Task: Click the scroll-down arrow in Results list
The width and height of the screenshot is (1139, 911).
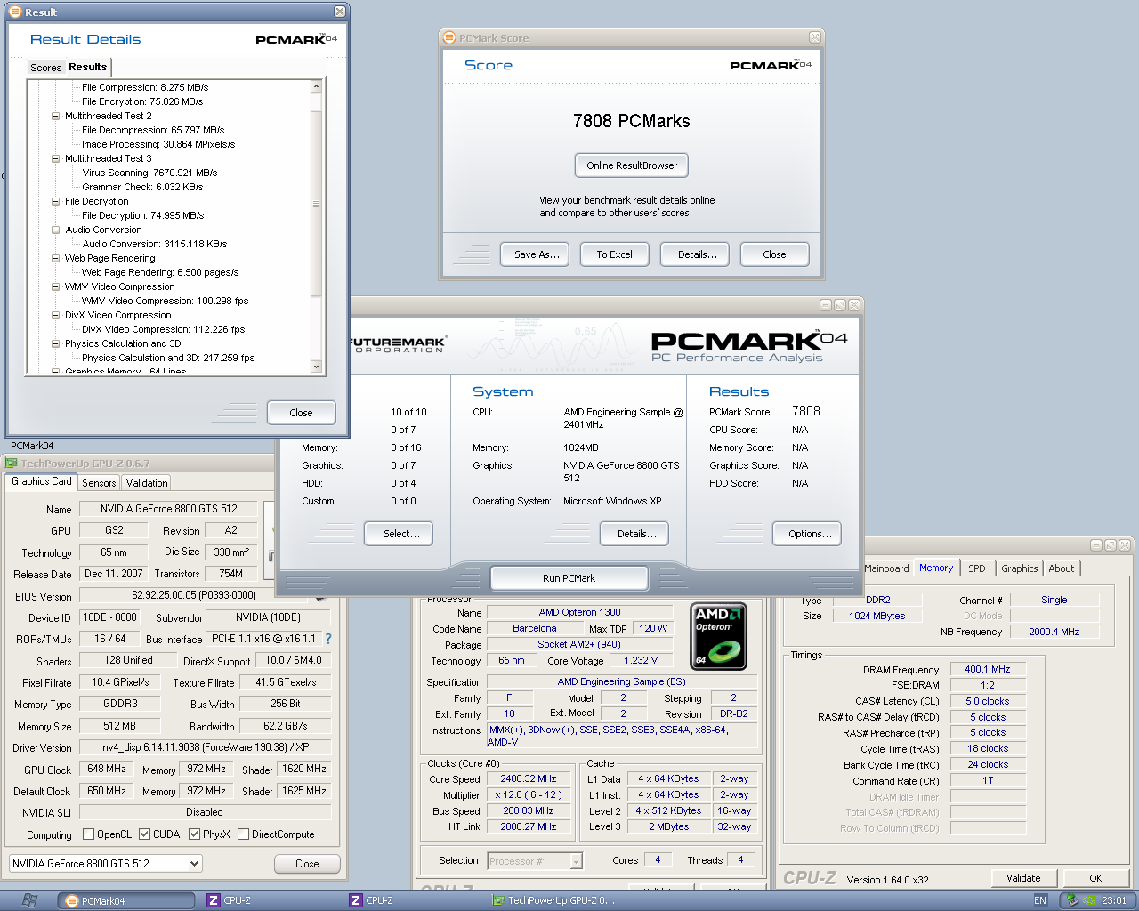Action: [x=316, y=367]
